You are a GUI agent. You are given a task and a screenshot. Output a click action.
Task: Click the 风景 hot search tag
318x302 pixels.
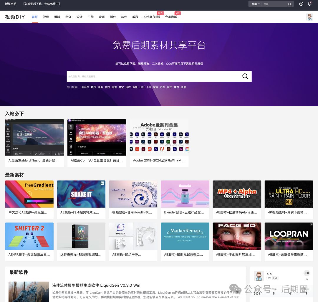(183, 87)
